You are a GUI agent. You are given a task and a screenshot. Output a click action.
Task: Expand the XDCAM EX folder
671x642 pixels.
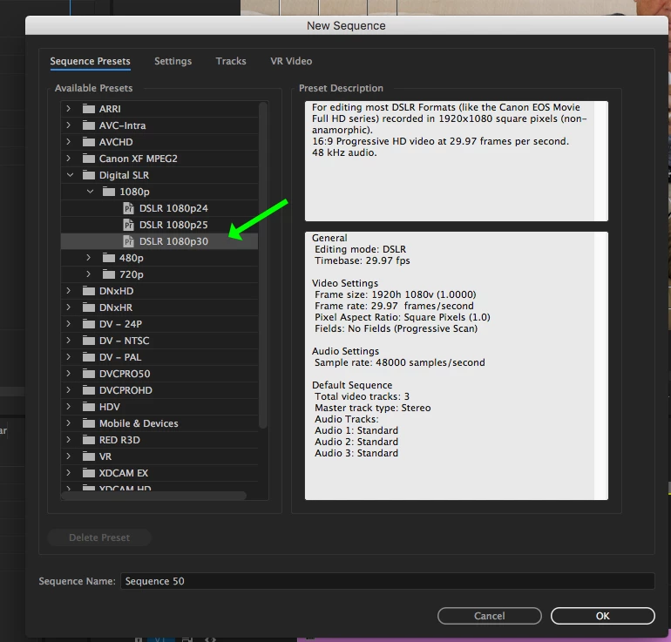tap(69, 473)
